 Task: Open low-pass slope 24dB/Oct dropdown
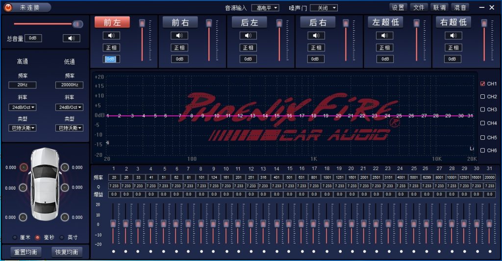70,107
